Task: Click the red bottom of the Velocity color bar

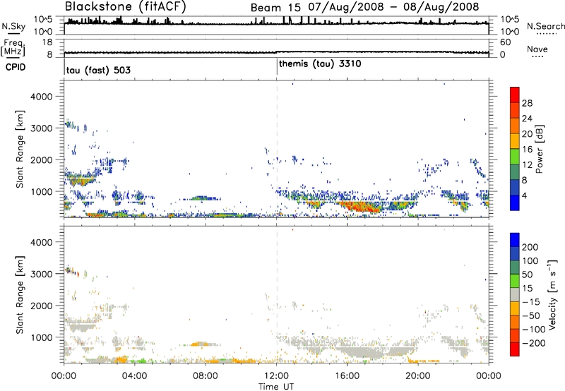Action: 515,349
